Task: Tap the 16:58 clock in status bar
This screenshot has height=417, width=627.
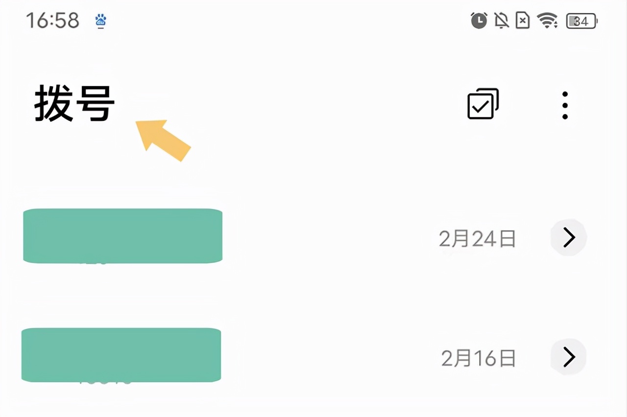Action: 52,21
